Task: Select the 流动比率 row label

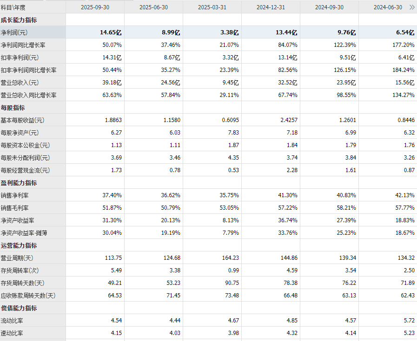Action: 13,321
